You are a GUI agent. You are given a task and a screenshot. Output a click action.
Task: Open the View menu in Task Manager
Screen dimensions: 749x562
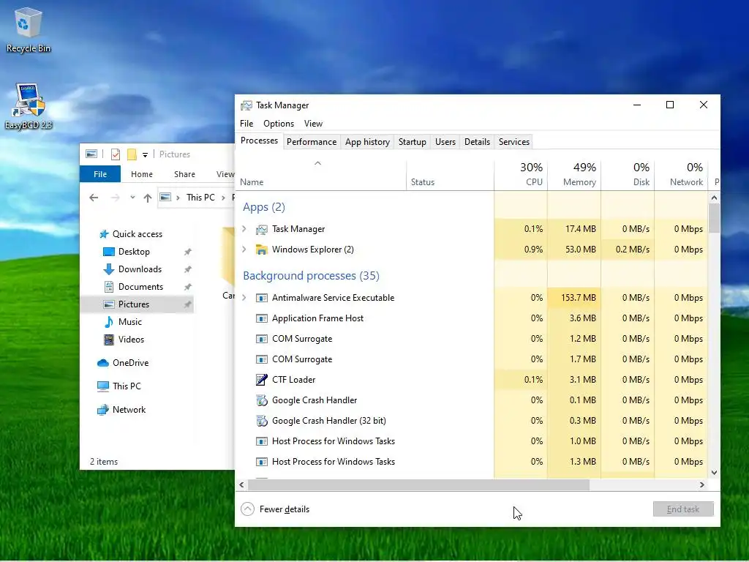coord(313,124)
